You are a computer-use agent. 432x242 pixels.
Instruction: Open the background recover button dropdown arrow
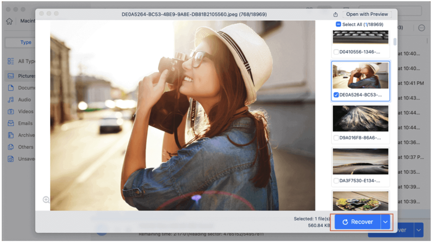click(418, 230)
